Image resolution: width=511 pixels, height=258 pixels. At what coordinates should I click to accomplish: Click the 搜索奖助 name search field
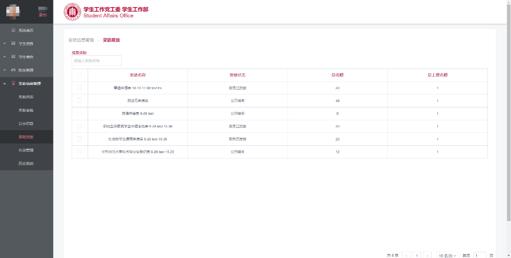point(97,61)
